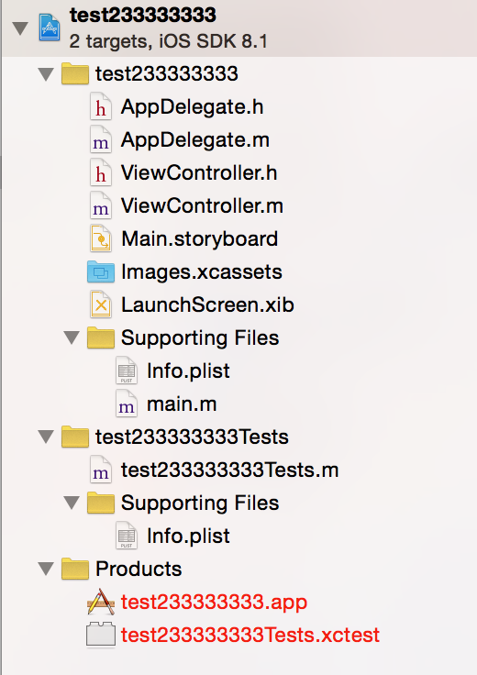Click the Xcode project blueprint icon
This screenshot has height=675, width=477.
click(50, 28)
